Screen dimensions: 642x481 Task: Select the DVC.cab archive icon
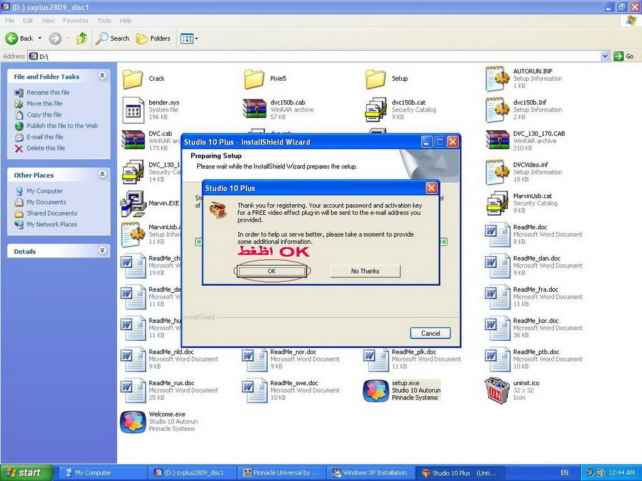tap(133, 140)
